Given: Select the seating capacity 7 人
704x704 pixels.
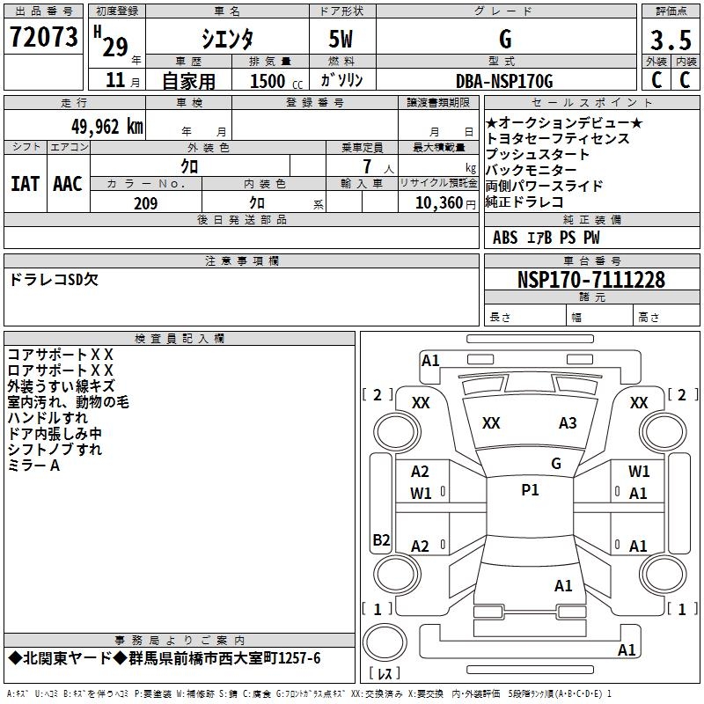Looking at the screenshot, I should (378, 167).
